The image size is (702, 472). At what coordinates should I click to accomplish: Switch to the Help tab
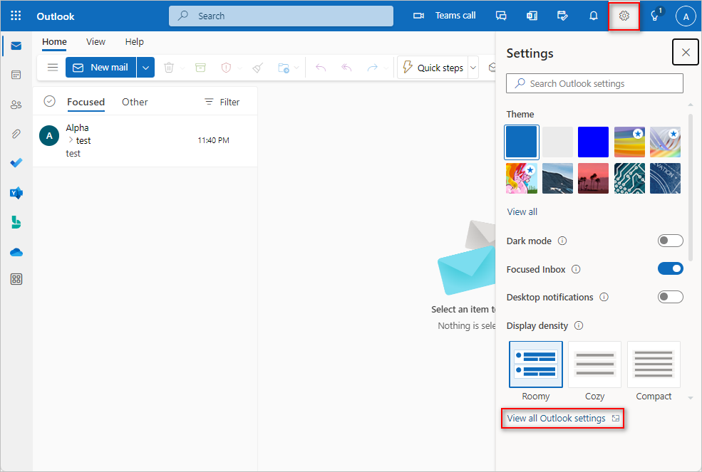(134, 41)
